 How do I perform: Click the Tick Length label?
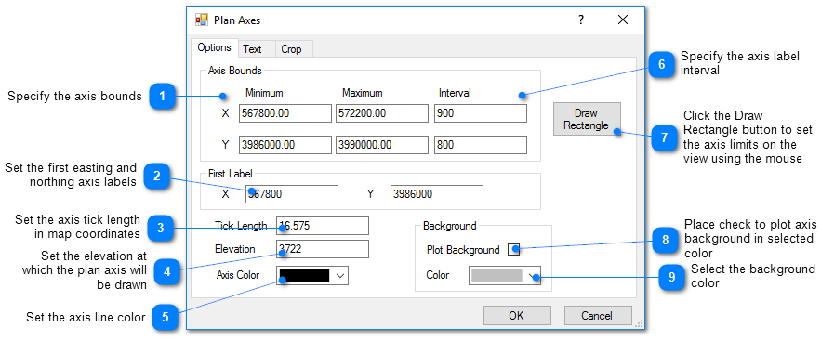click(x=241, y=226)
